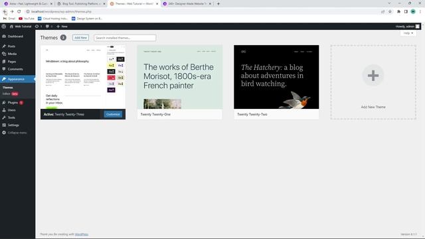Open a new browser tab
The width and height of the screenshot is (425, 239).
[x=218, y=4]
